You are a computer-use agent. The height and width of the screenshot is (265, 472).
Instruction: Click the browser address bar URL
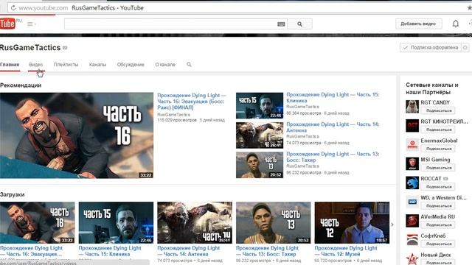[43, 8]
